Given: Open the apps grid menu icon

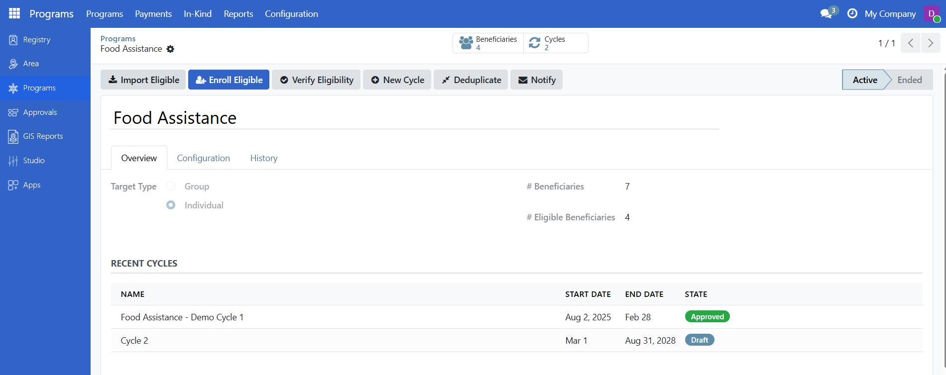Looking at the screenshot, I should pyautogui.click(x=14, y=13).
